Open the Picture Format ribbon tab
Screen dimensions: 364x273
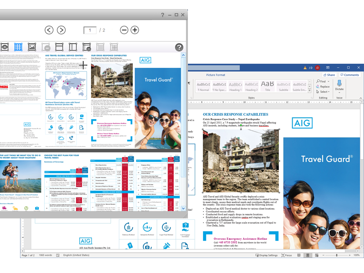pyautogui.click(x=216, y=75)
